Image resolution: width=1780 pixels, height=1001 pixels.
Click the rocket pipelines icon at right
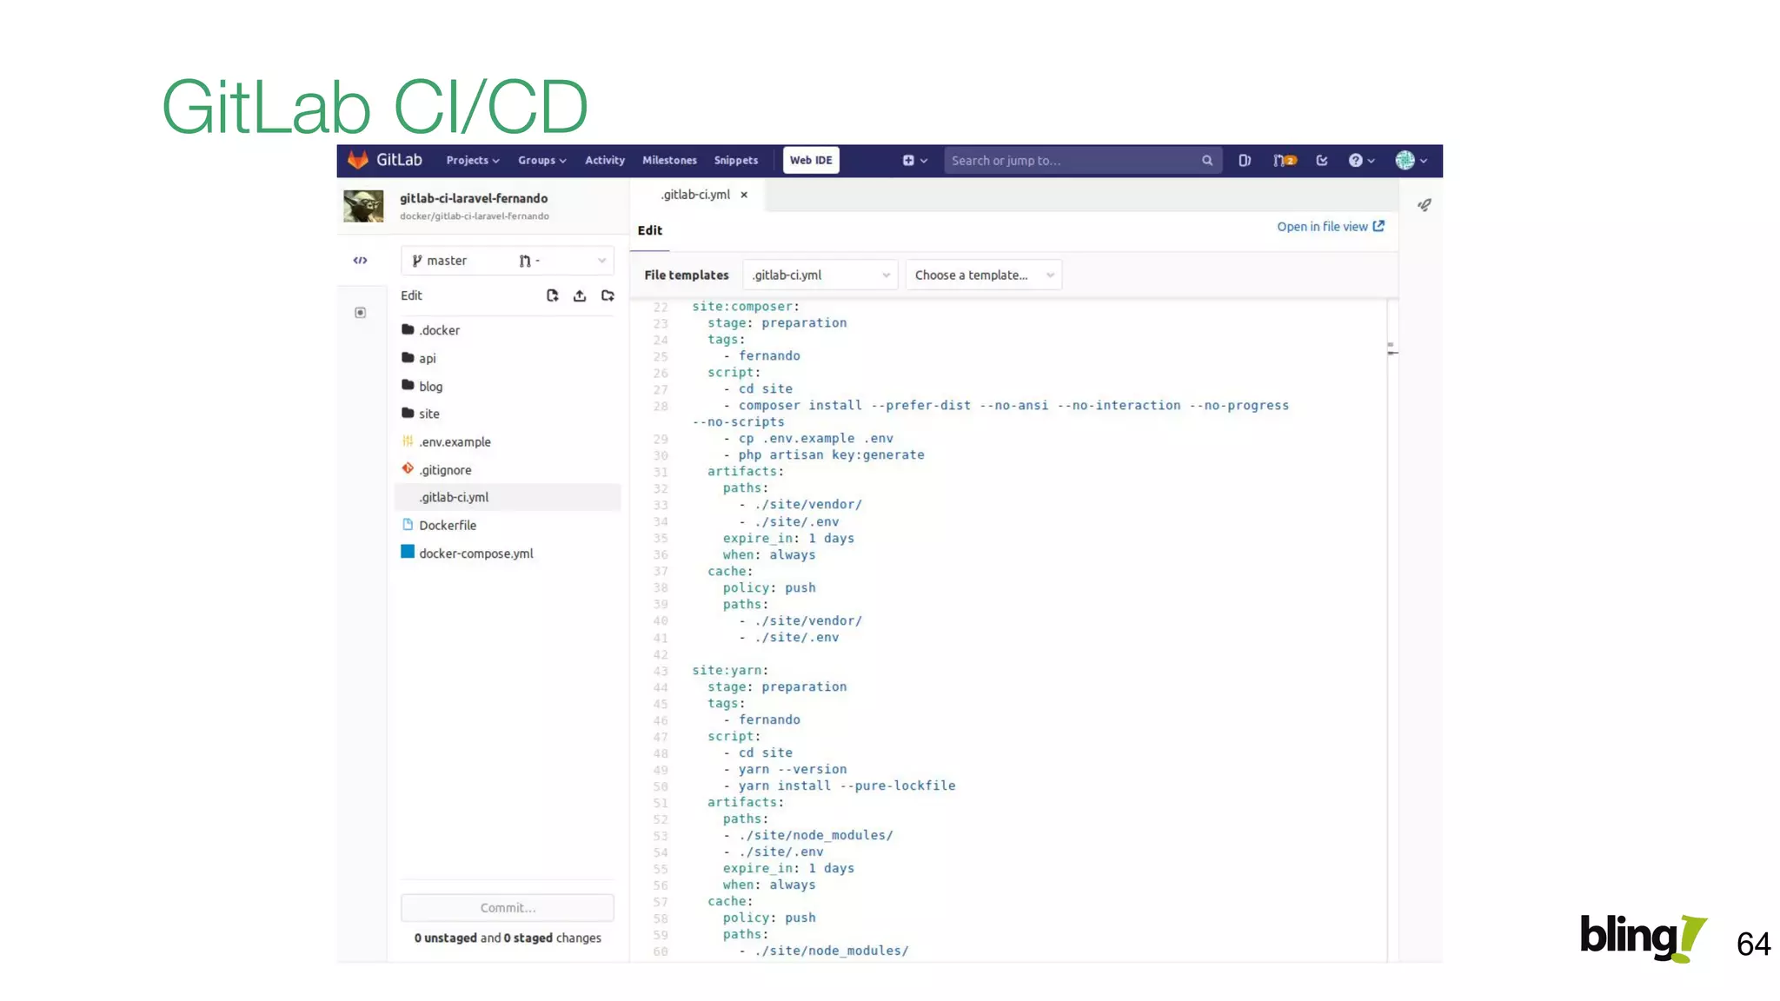click(1425, 205)
